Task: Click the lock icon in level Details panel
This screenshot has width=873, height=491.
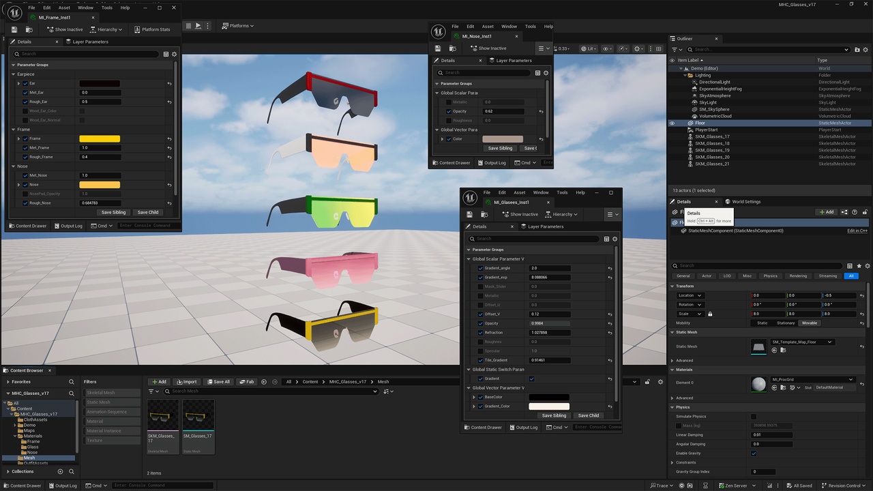Action: tap(864, 212)
